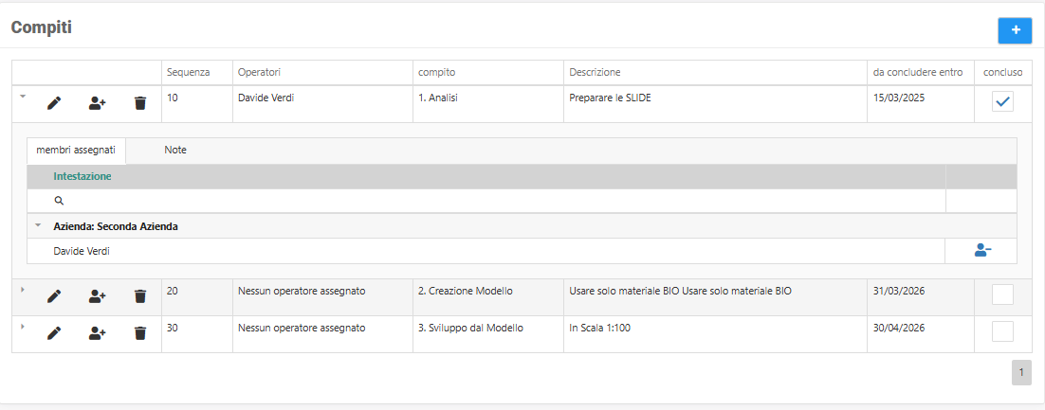Select the membri assegnati tab
The height and width of the screenshot is (410, 1045).
(76, 151)
